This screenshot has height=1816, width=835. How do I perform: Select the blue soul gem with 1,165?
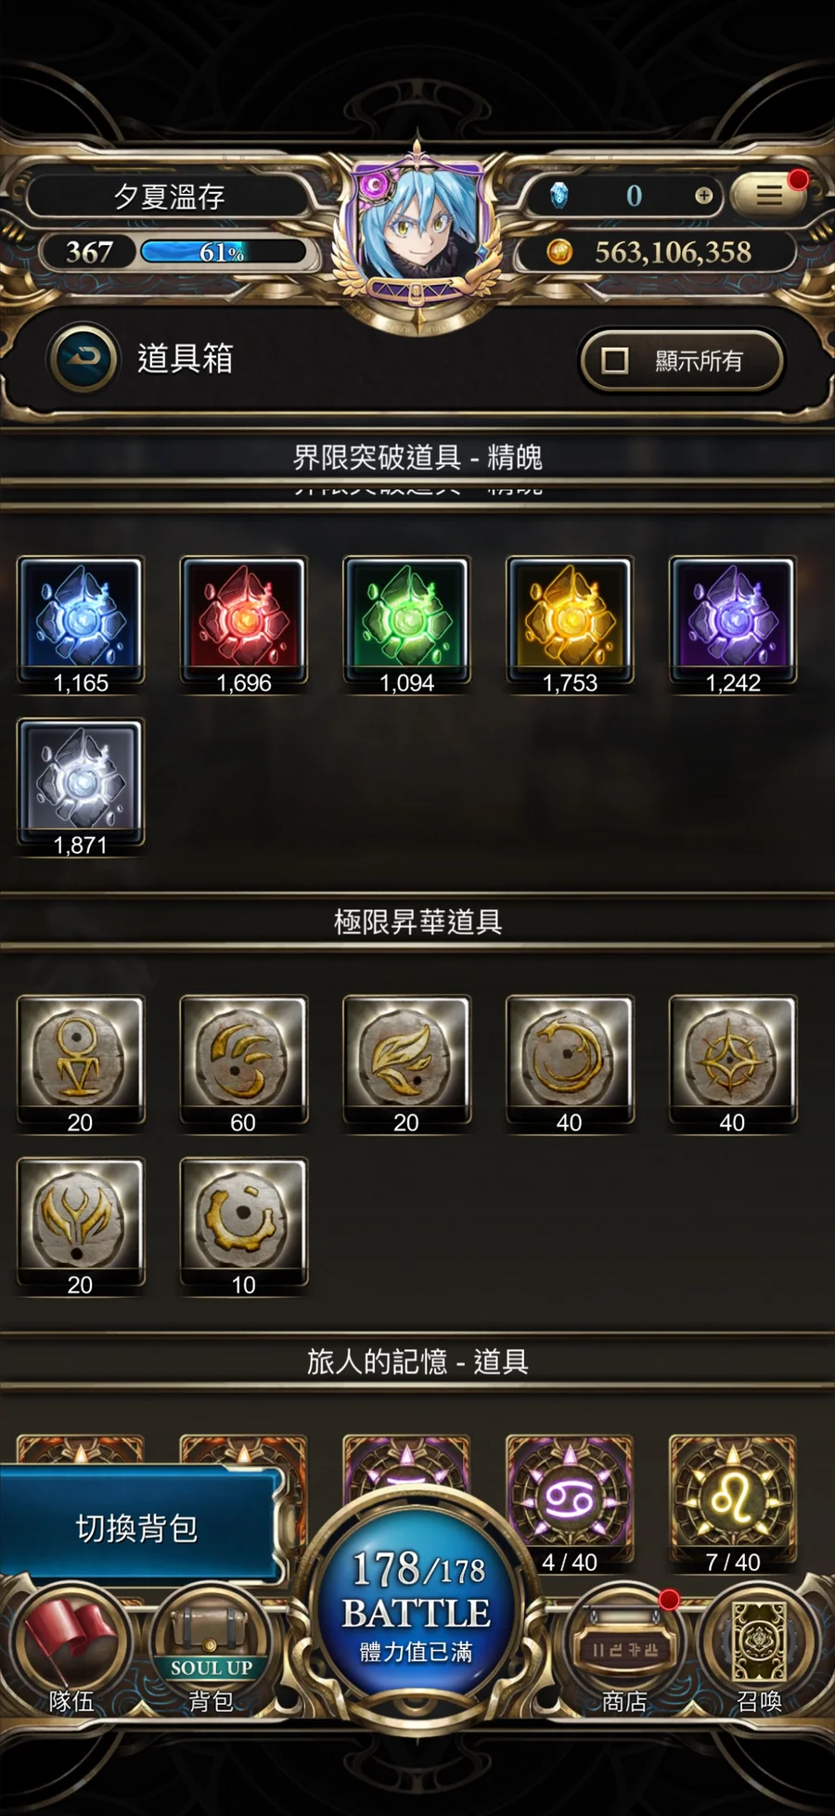tap(81, 625)
